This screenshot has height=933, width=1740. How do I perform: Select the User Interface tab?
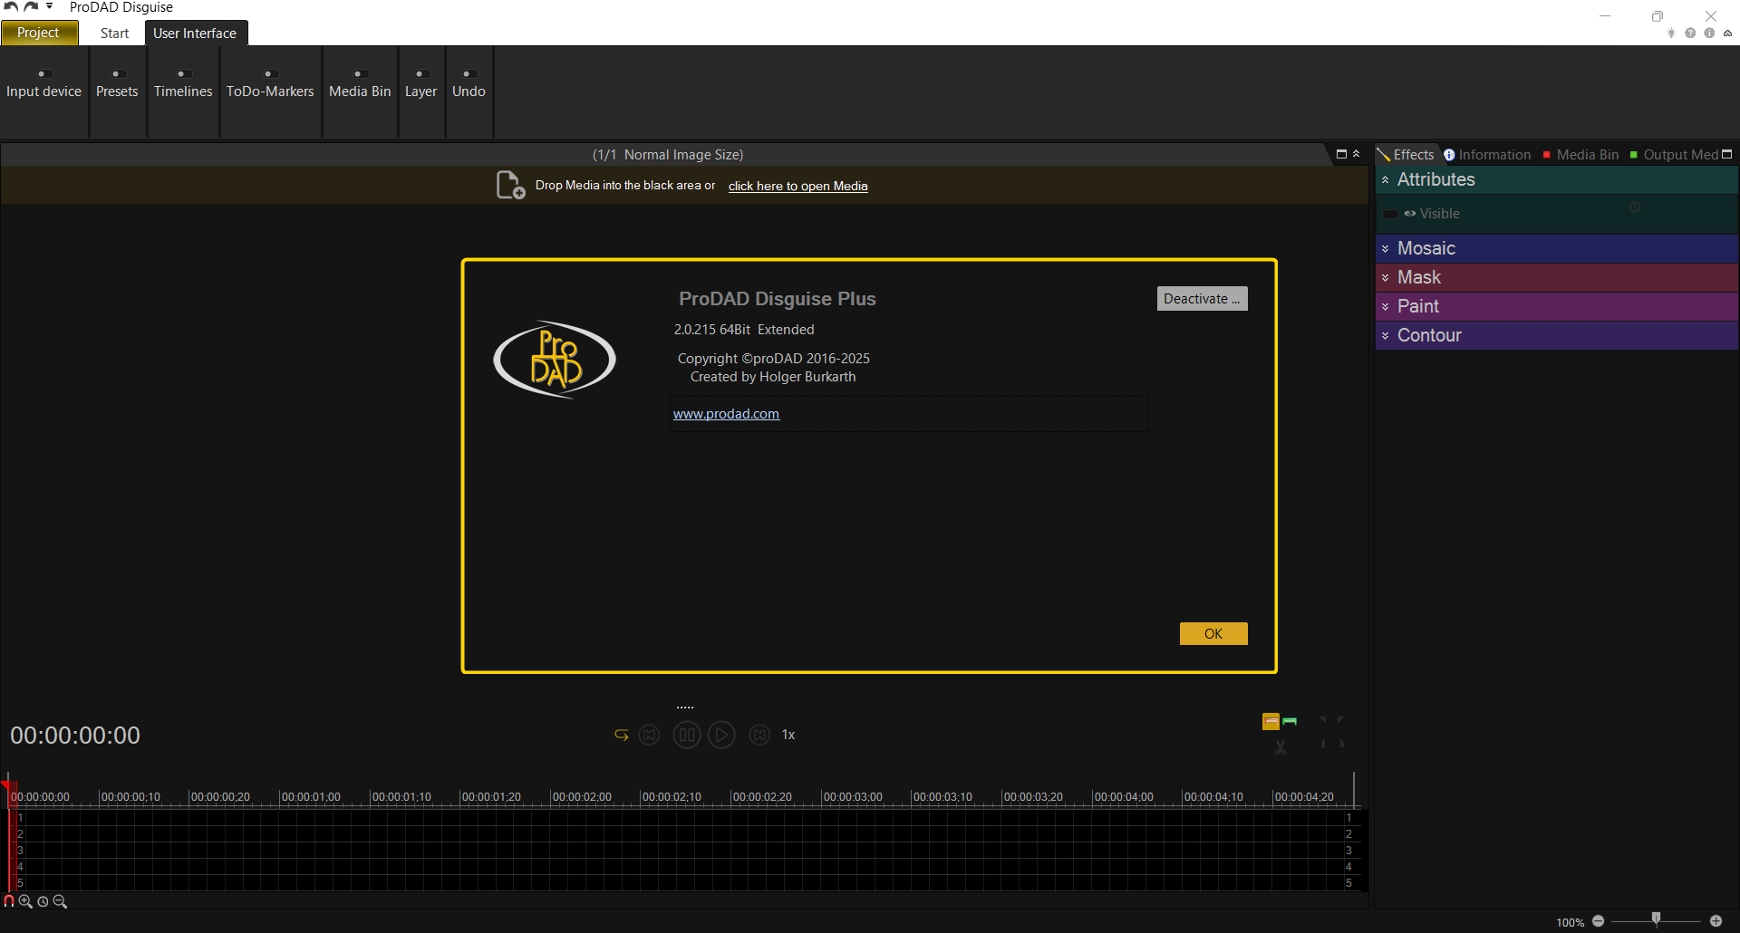(195, 33)
